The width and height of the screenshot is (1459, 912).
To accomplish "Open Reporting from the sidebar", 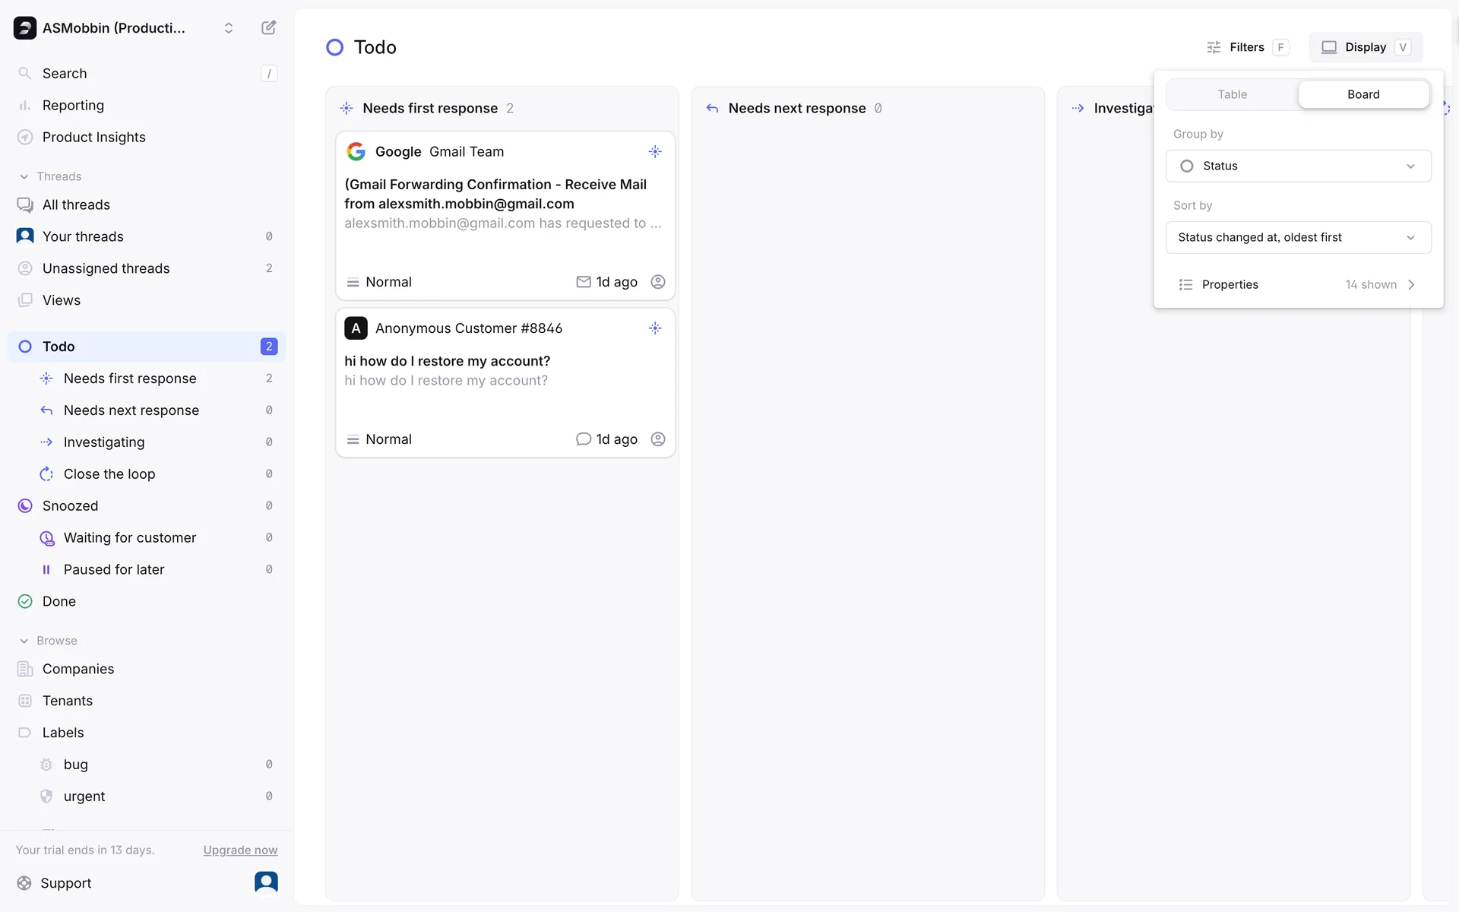I will coord(73,106).
